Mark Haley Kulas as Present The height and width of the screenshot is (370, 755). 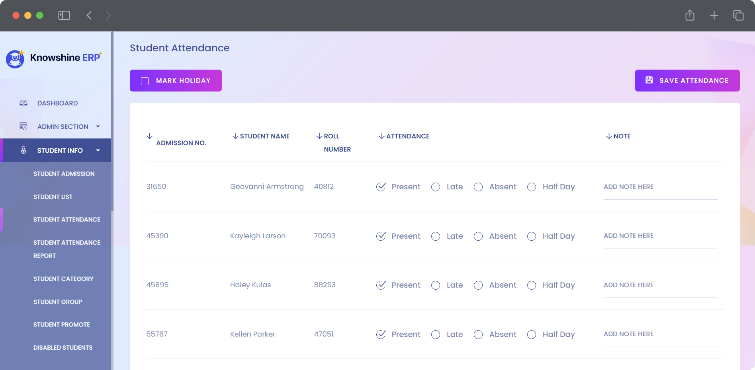381,285
